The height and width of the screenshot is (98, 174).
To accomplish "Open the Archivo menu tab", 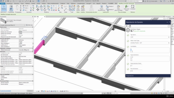I will 2,4.
